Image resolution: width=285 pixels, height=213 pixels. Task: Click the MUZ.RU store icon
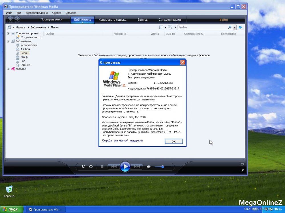click(13, 69)
